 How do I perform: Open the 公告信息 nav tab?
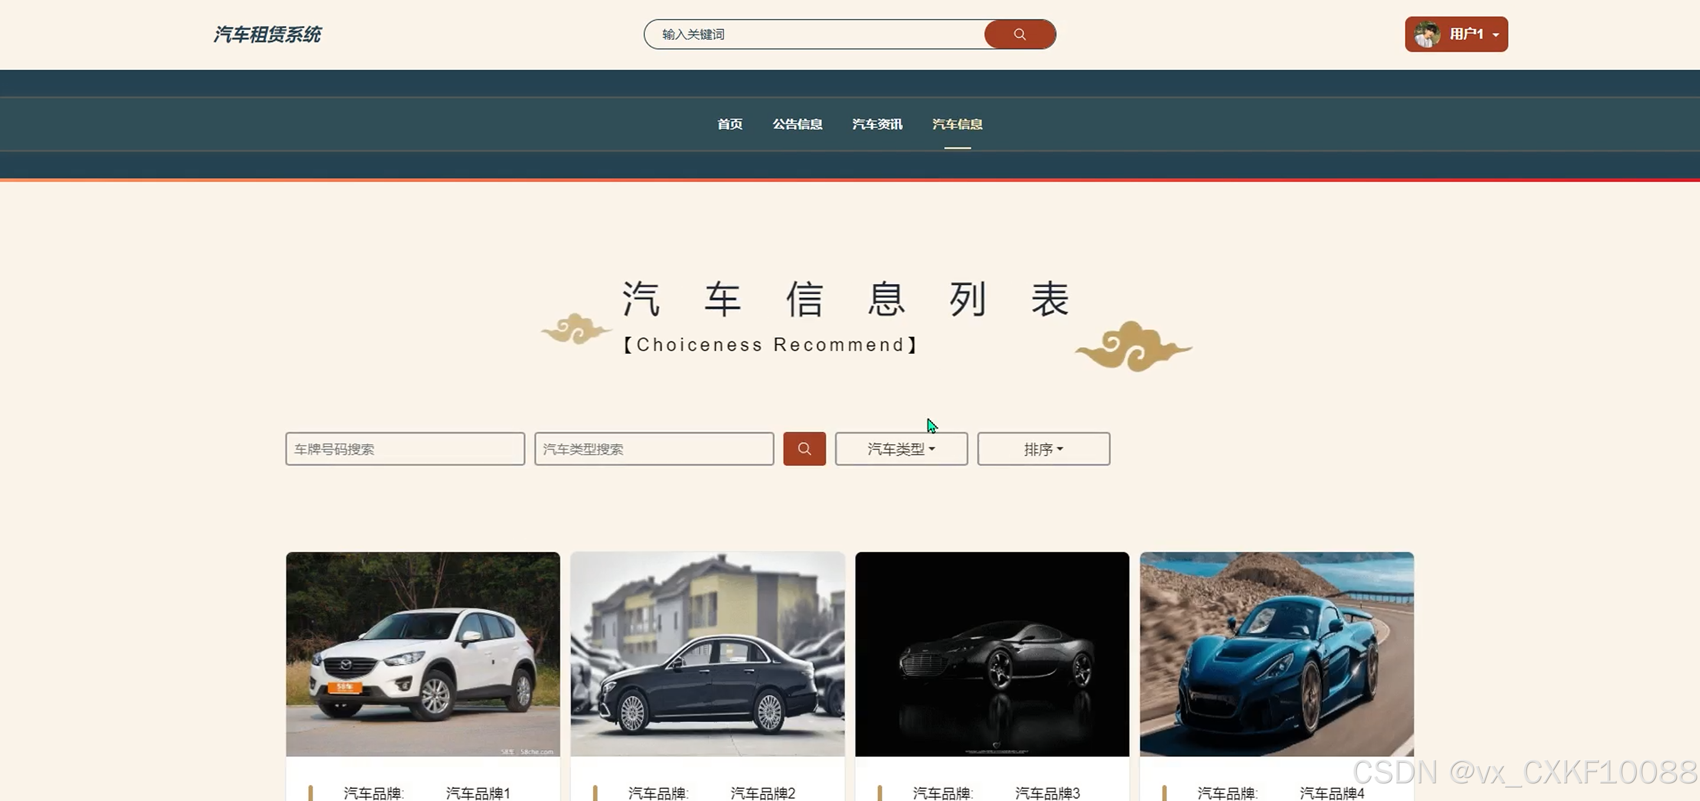[797, 124]
